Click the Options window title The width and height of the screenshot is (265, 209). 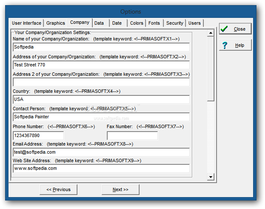(x=131, y=11)
